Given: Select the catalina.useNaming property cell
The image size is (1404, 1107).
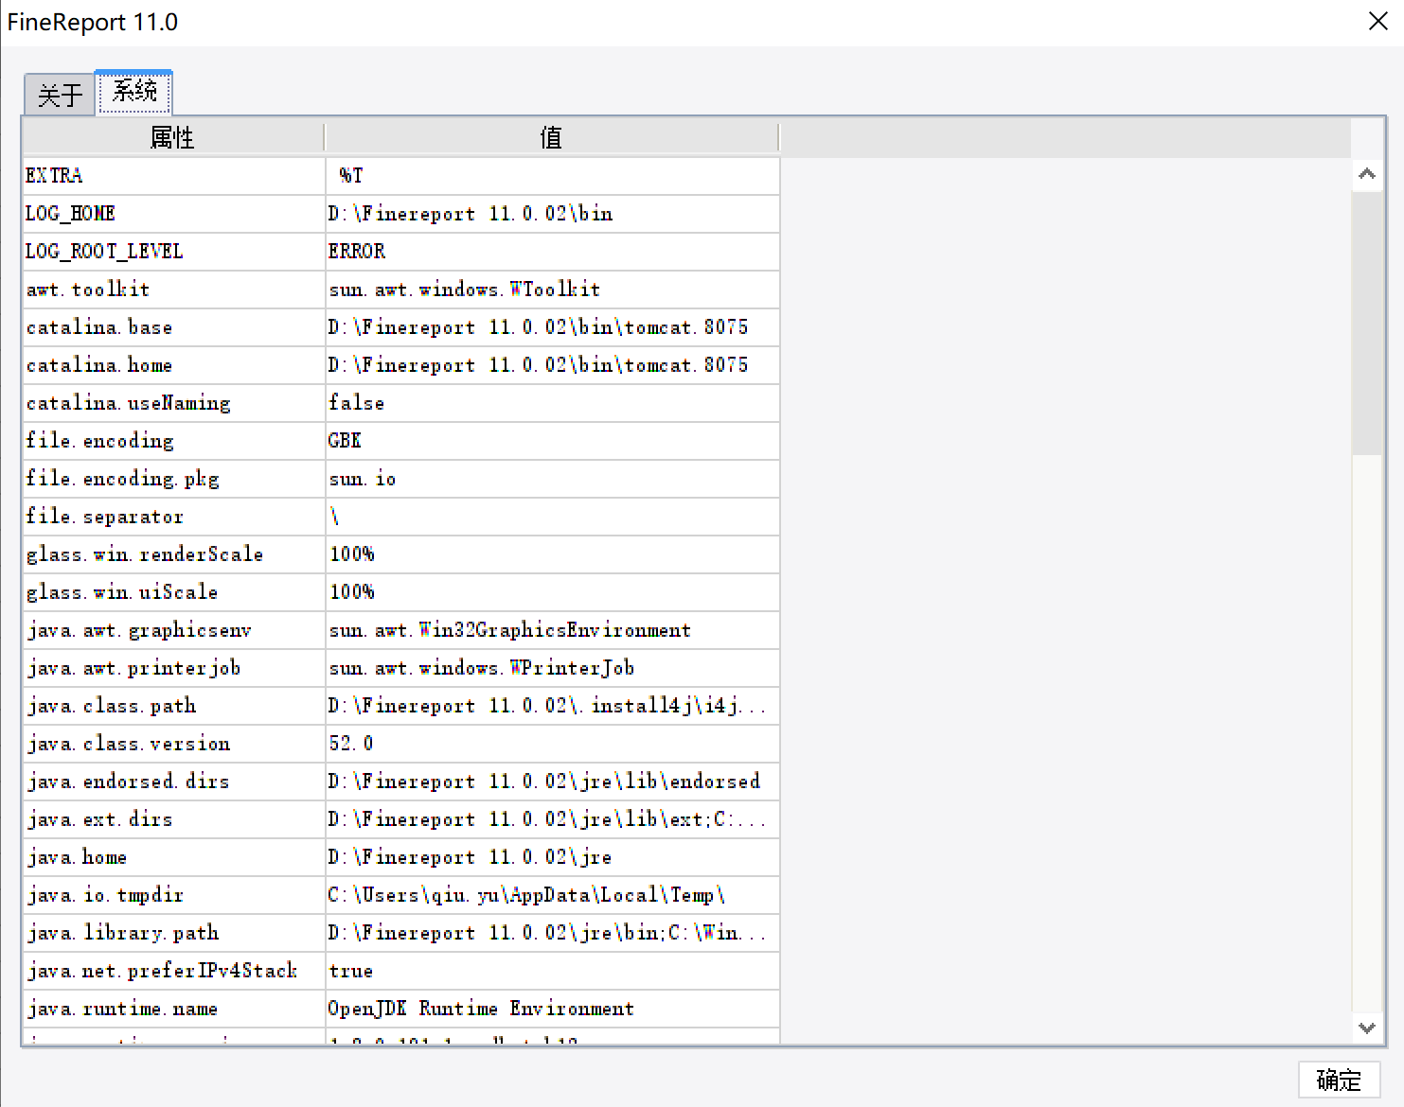Looking at the screenshot, I should [x=174, y=403].
